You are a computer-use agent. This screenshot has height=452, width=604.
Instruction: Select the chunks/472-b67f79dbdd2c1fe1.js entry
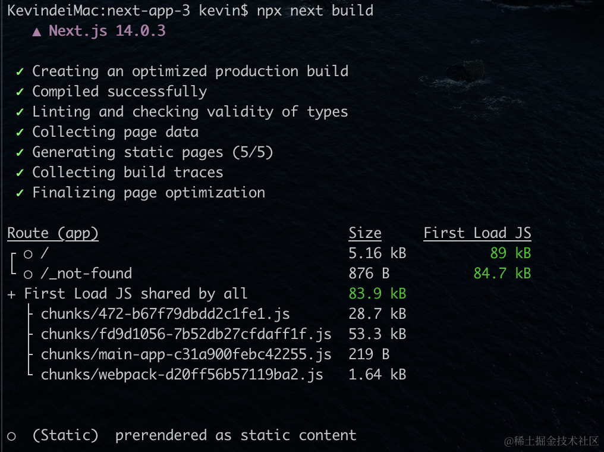pyautogui.click(x=165, y=314)
